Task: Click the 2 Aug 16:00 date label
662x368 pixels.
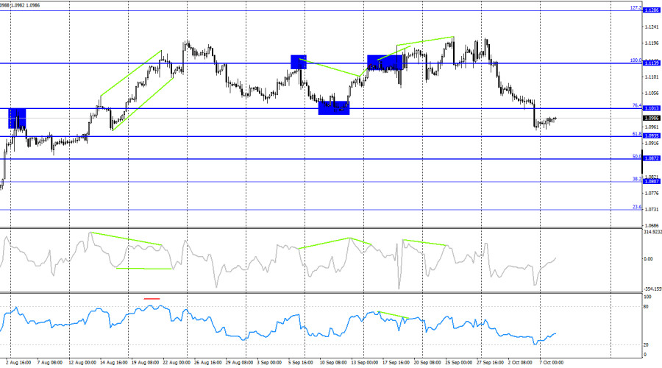Action: [18, 363]
